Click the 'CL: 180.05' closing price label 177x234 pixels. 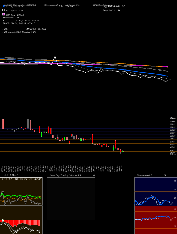point(66,6)
